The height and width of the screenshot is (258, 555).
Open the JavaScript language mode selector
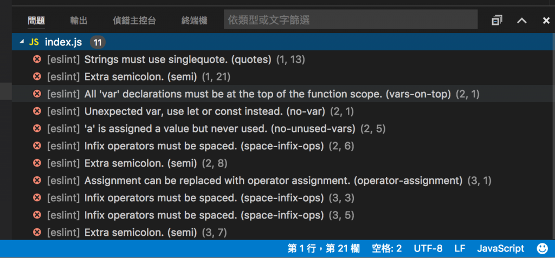coord(500,248)
